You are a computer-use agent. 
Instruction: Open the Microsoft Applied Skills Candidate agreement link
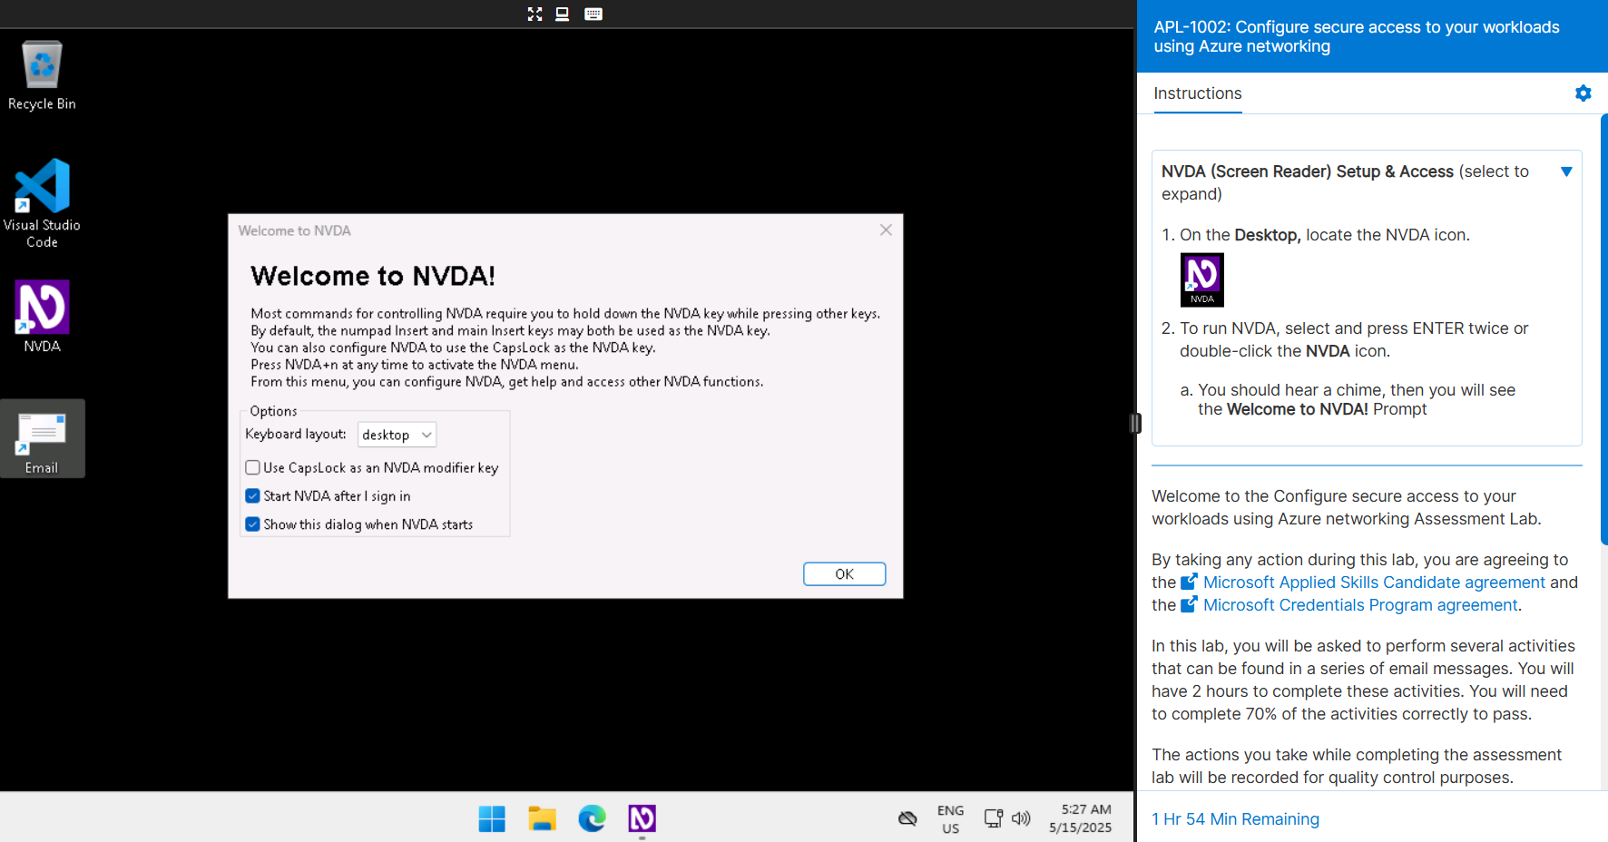pos(1376,582)
